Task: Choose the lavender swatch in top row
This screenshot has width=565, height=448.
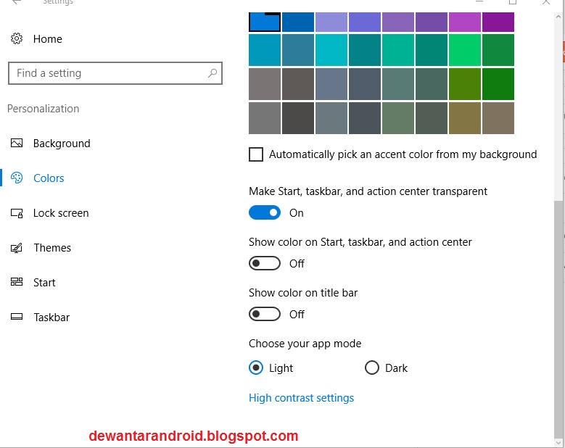Action: [331, 22]
